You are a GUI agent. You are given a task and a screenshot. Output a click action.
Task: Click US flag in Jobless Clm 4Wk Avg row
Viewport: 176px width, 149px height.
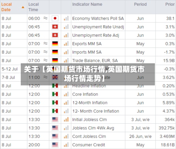[x=55, y=128]
